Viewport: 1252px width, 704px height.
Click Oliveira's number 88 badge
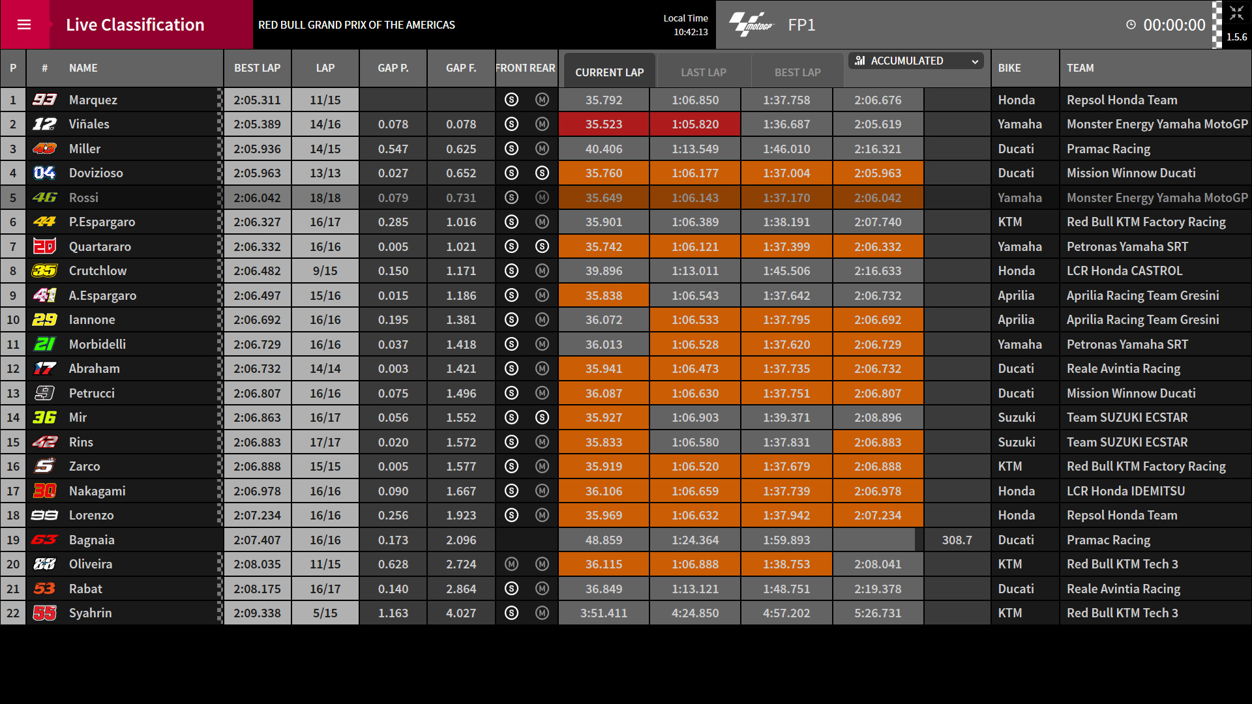(x=44, y=564)
